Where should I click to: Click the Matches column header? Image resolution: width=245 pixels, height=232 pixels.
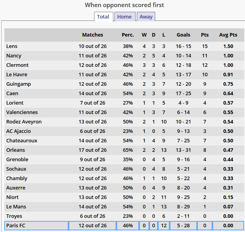click(93, 35)
